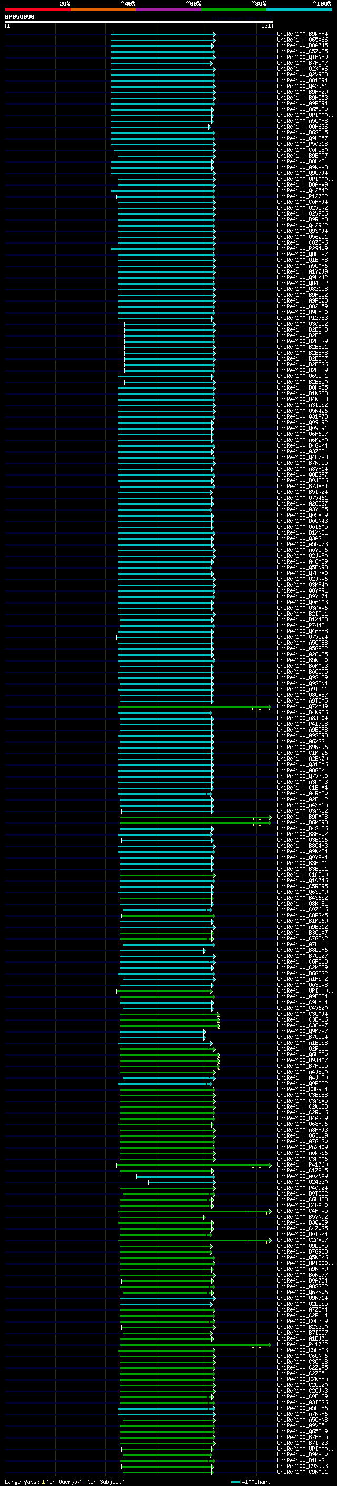
Task: Click query end position 531
Action: click(x=265, y=26)
